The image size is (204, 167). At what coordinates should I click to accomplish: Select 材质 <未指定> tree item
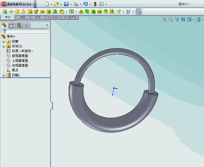click(20, 51)
